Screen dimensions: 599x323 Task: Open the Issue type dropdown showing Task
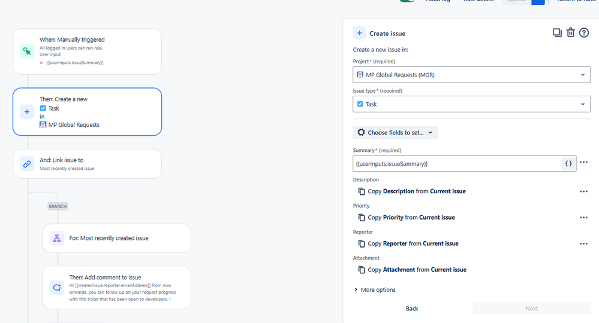[x=471, y=104]
